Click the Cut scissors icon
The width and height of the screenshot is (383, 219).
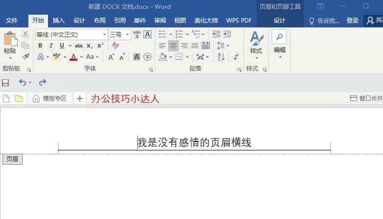pos(25,34)
